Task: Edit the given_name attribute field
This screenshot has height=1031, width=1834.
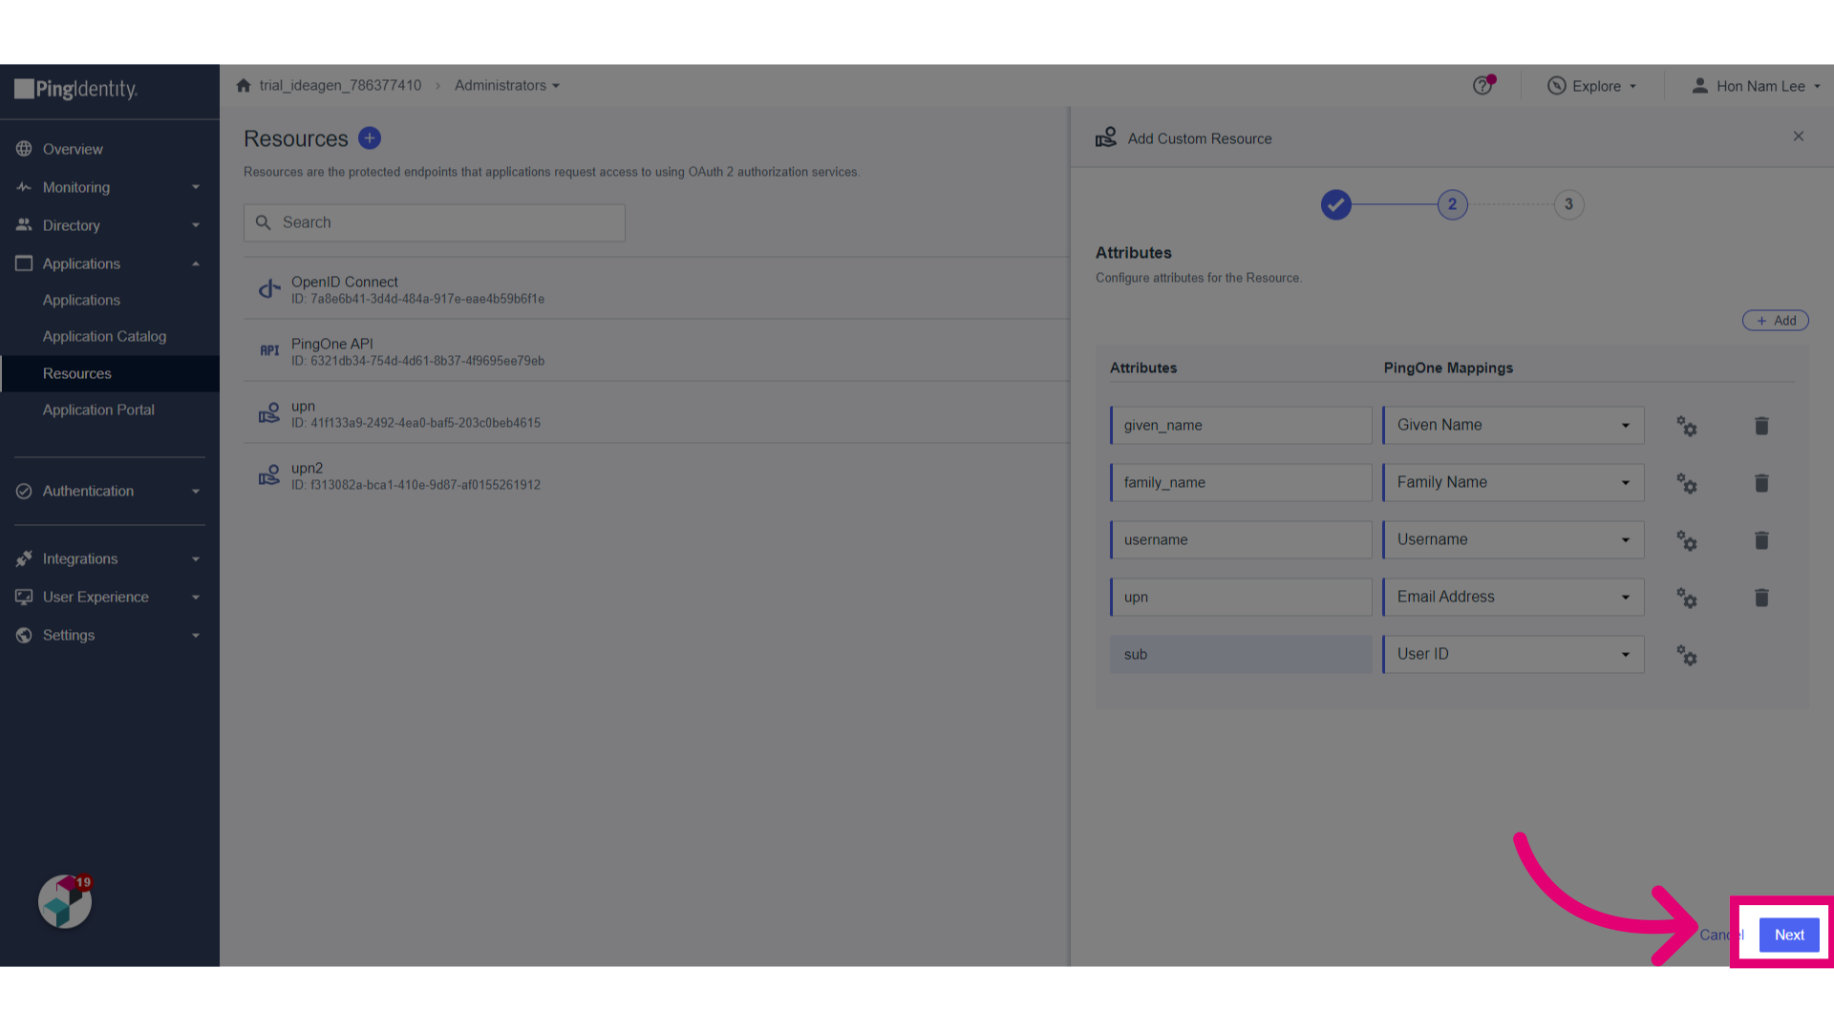Action: tap(1241, 425)
